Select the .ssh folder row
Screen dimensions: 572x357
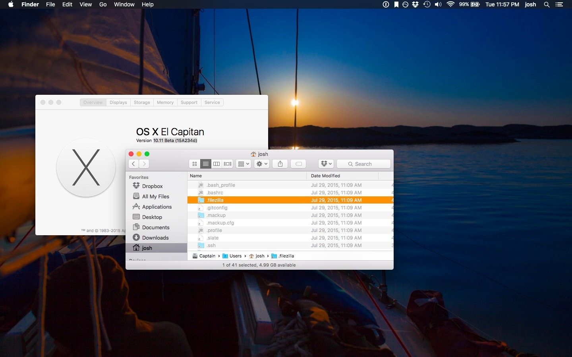tap(290, 246)
